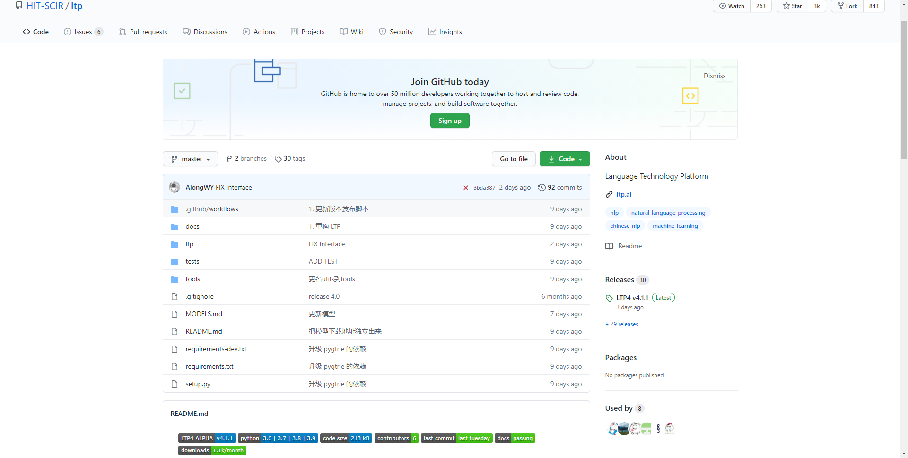Screen dimensions: 908x458
Task: Star the repository
Action: pyautogui.click(x=792, y=6)
